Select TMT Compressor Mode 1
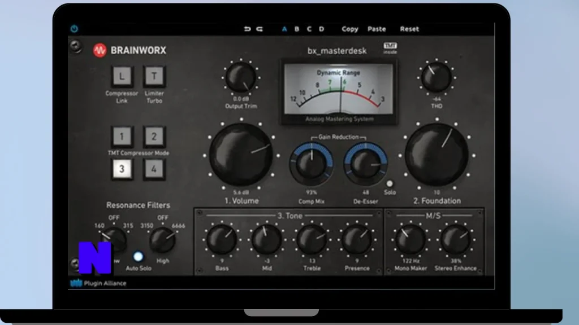This screenshot has height=325, width=579. pyautogui.click(x=122, y=137)
